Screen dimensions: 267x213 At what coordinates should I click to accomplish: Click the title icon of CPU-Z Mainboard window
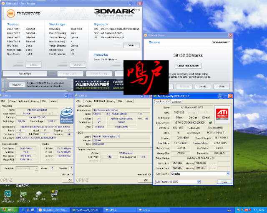[76, 96]
